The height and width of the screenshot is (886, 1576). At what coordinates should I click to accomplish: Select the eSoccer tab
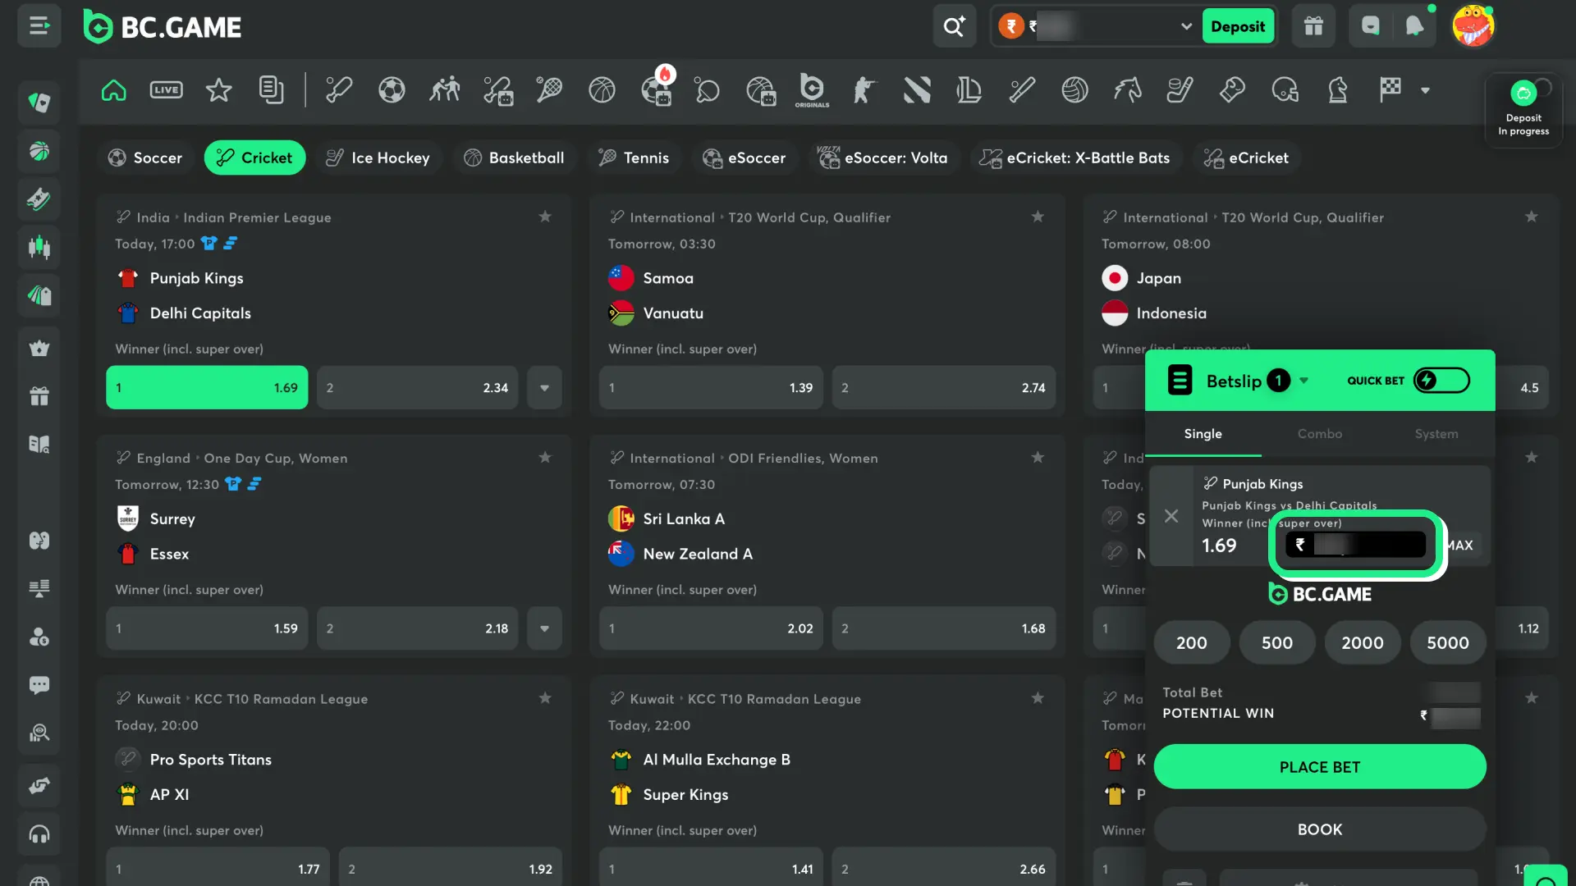click(744, 158)
